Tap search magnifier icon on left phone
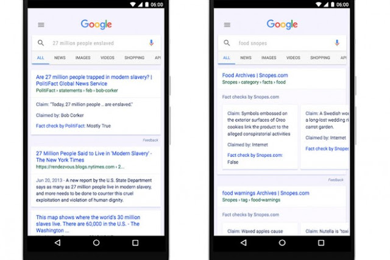Screen dimensions: 390x260 41,43
